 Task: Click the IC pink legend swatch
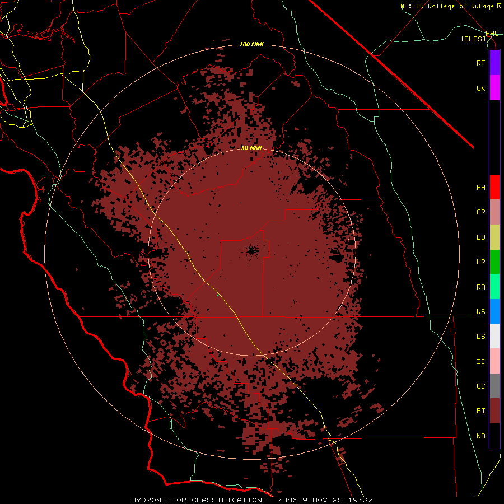pyautogui.click(x=494, y=361)
